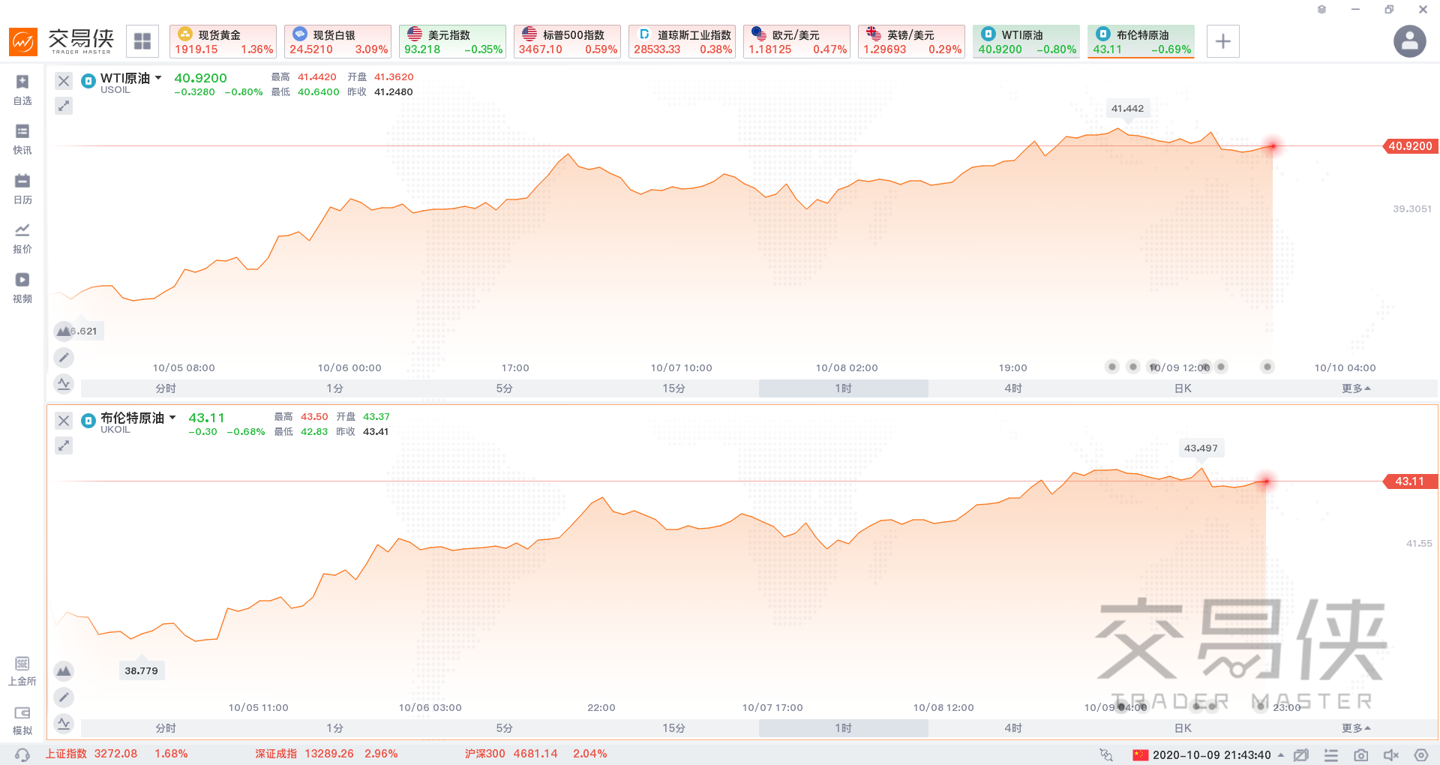Image resolution: width=1440 pixels, height=765 pixels.
Task: Switch WTI chart to 分时 period
Action: [166, 388]
